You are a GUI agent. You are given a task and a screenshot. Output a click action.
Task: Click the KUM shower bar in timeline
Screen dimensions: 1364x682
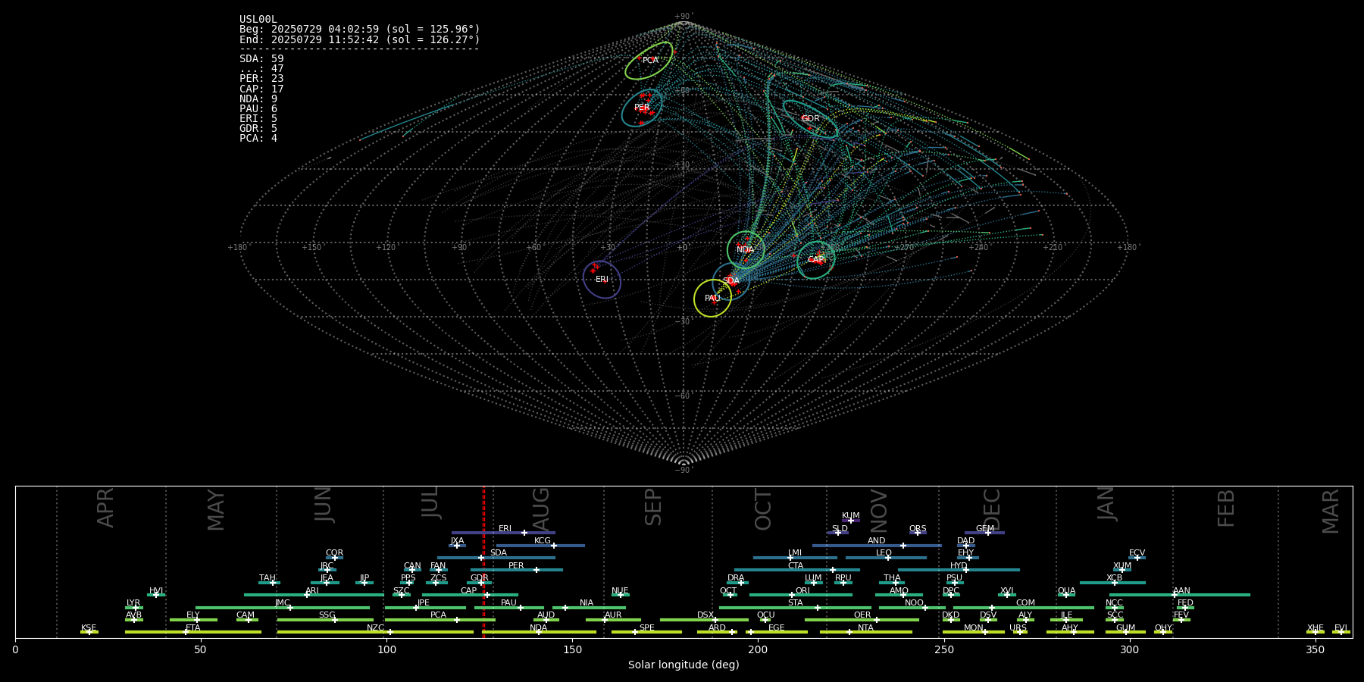click(851, 521)
